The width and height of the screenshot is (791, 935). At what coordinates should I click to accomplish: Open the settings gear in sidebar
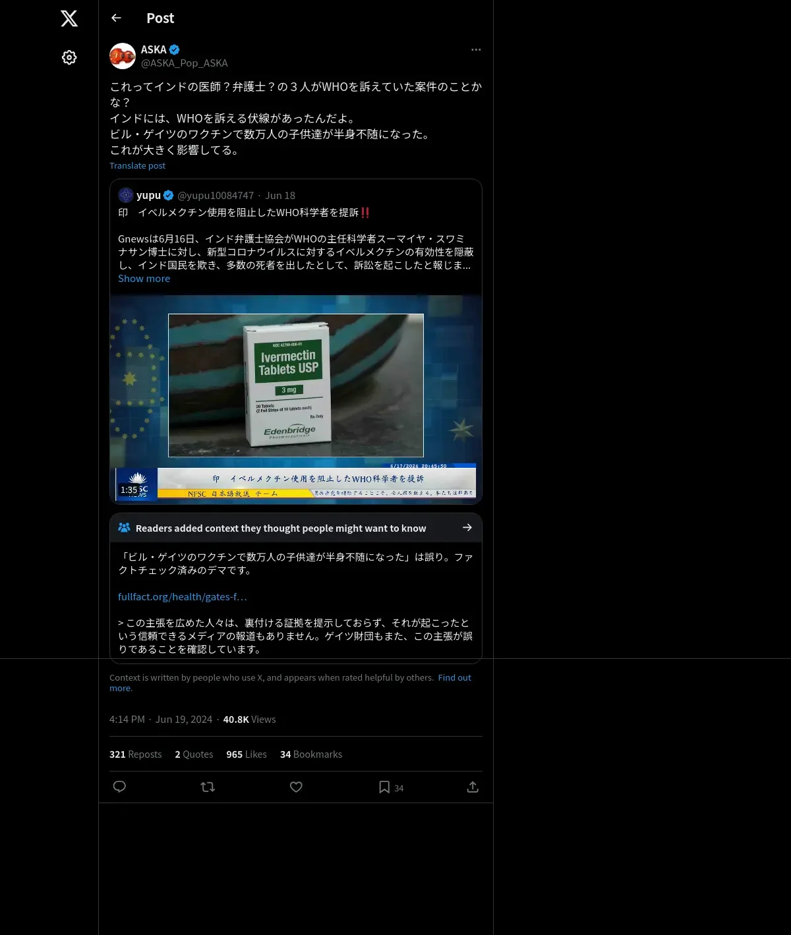click(69, 57)
